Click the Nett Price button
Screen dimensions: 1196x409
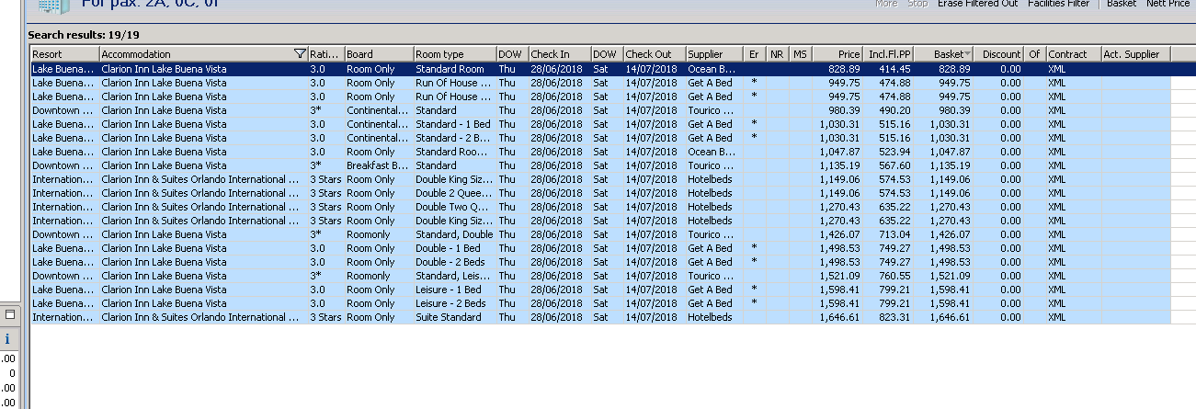click(1168, 4)
